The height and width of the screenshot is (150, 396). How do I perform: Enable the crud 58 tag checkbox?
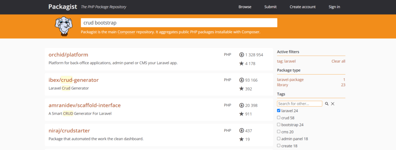278,117
